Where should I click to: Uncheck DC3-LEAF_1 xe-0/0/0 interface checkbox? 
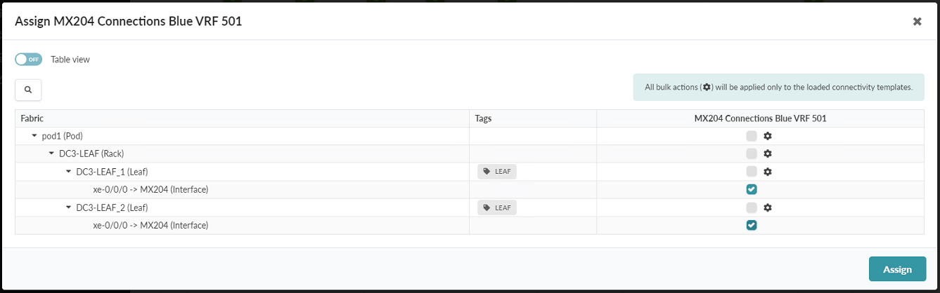752,189
